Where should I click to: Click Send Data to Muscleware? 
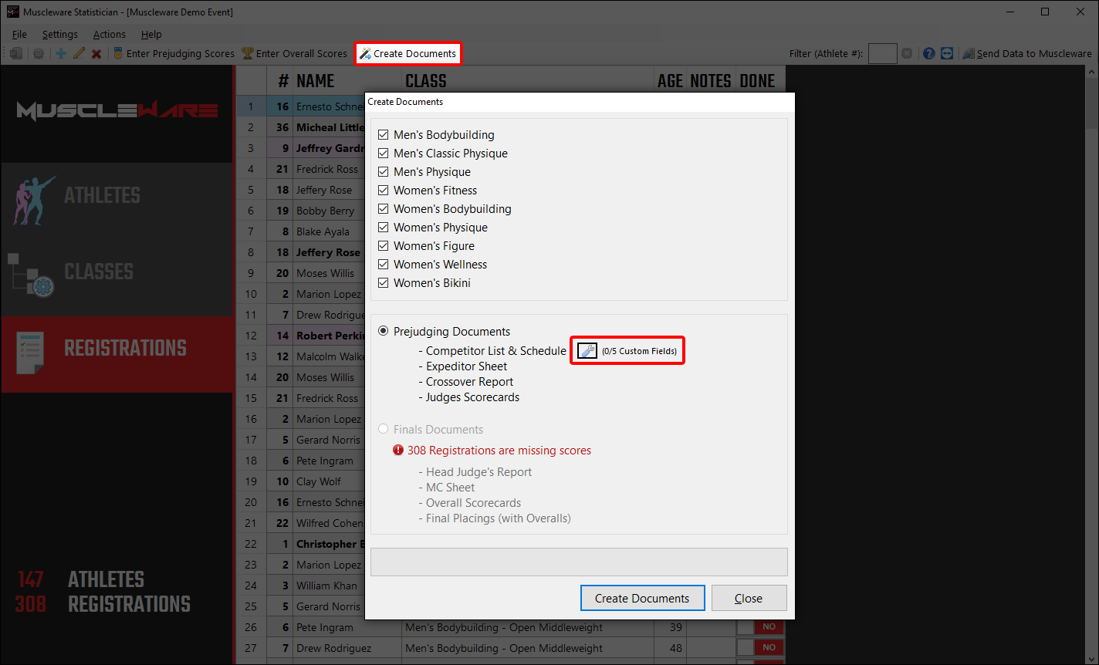1027,54
